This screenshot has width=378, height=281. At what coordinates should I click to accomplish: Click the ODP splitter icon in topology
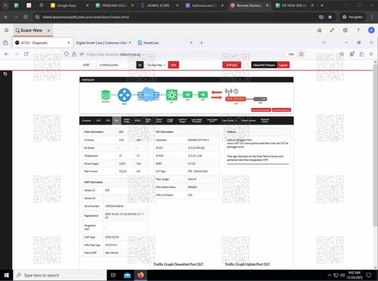[203, 94]
